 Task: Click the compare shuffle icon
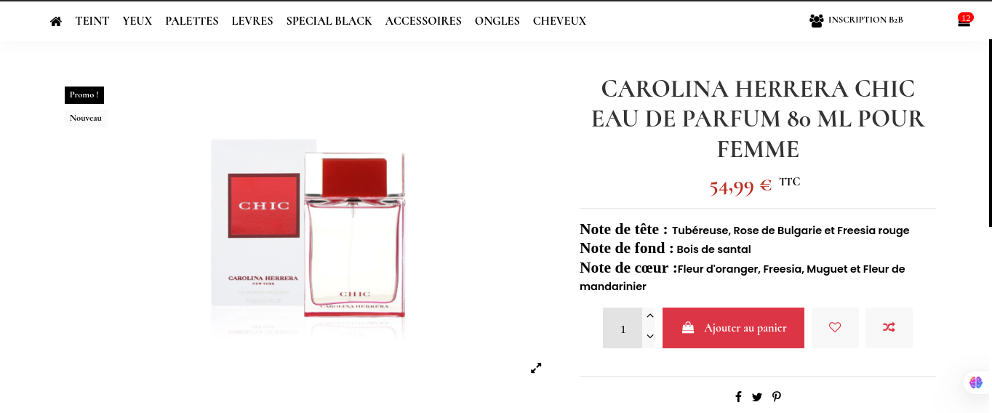coord(889,328)
